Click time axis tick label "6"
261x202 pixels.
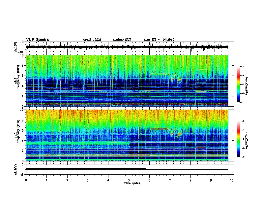150,180
